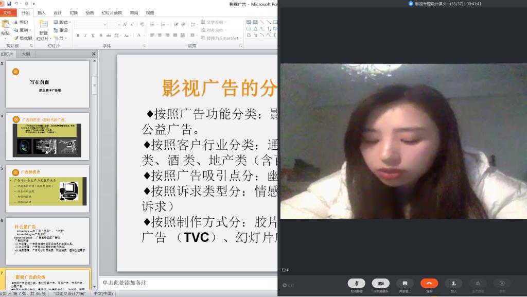This screenshot has width=527, height=297.
Task: Click the share window button in meeting
Action: [x=405, y=284]
